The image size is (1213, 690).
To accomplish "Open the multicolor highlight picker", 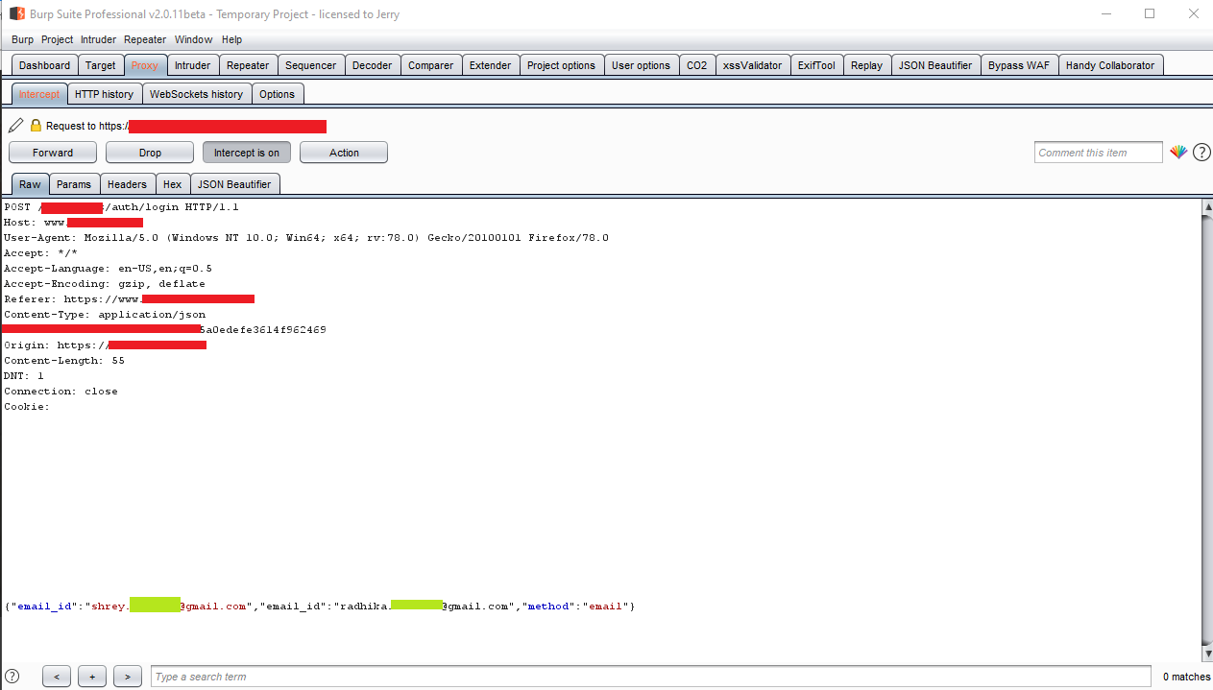I will point(1178,153).
